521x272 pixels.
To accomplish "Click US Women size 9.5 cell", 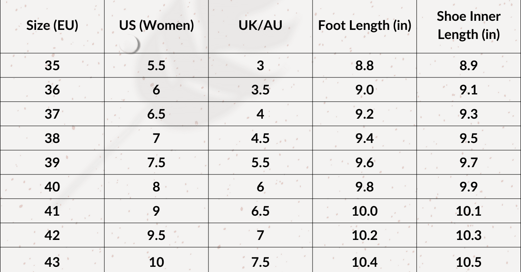I will tap(156, 236).
